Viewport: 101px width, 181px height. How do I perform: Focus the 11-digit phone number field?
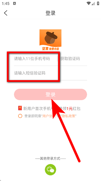point(36,59)
